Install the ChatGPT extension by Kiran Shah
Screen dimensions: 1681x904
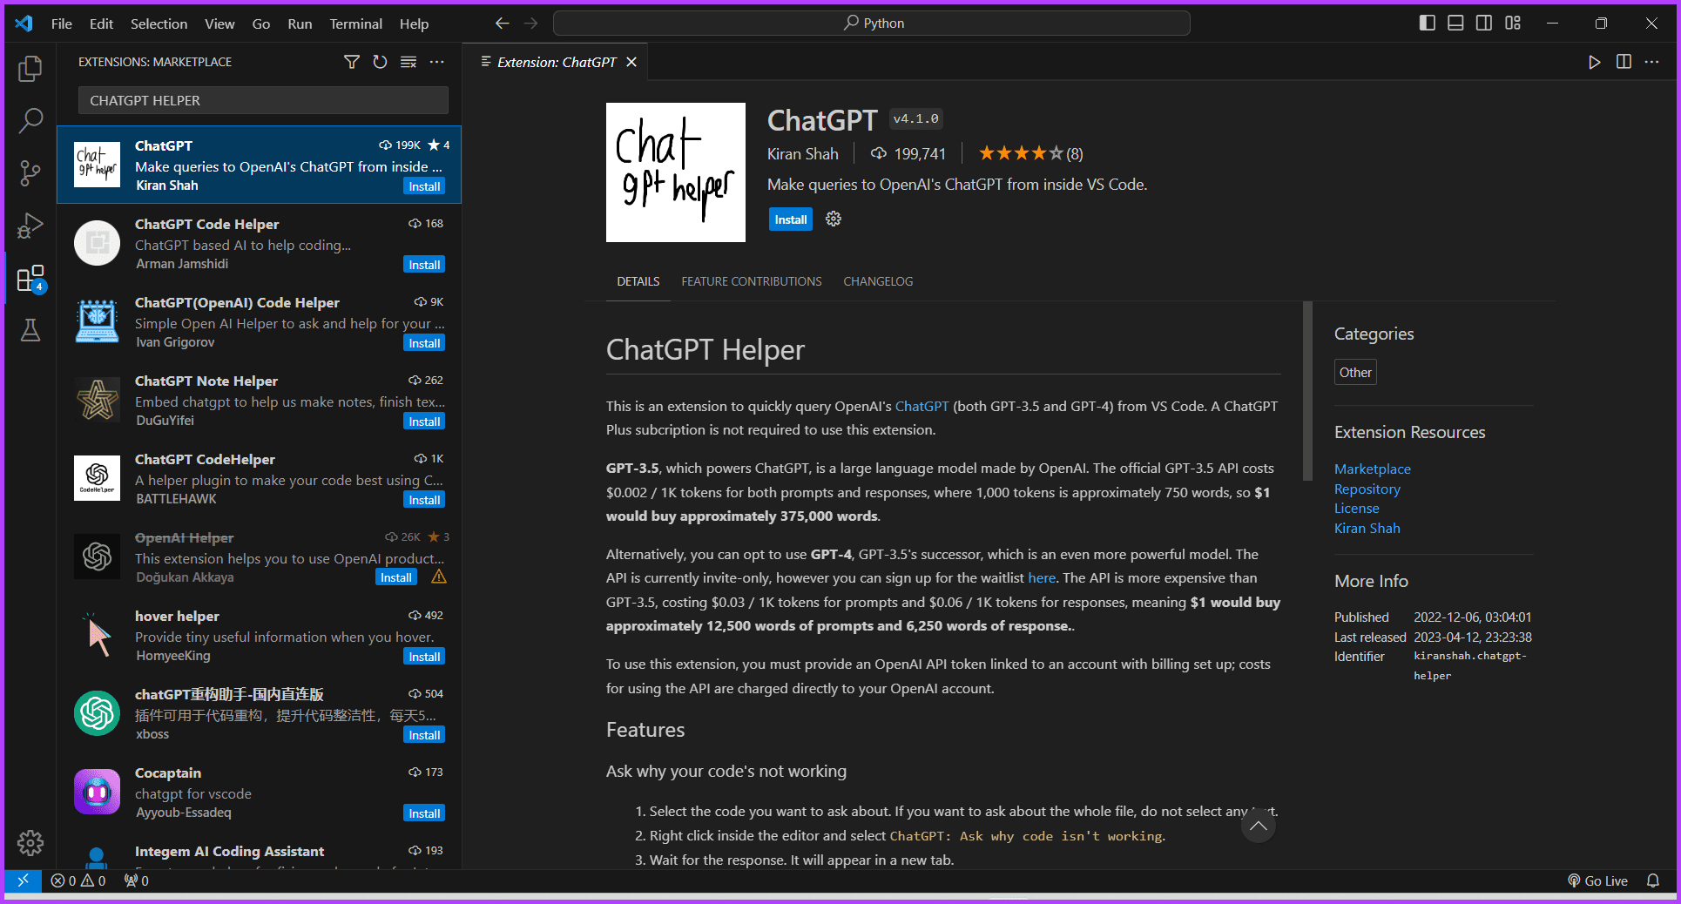tap(790, 219)
